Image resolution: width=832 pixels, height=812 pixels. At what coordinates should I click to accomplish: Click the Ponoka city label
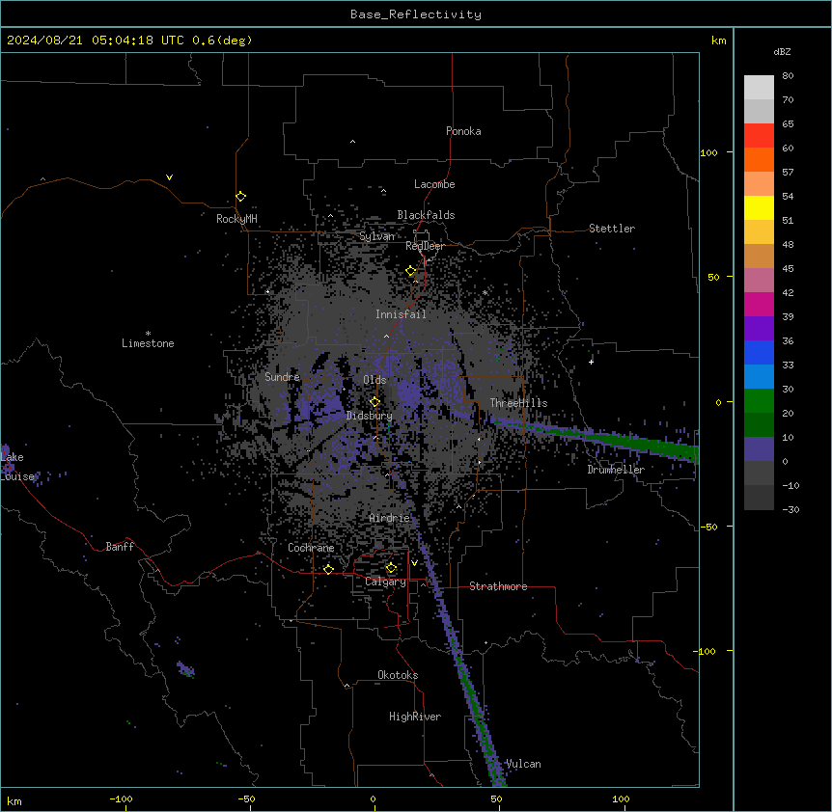[x=463, y=131]
